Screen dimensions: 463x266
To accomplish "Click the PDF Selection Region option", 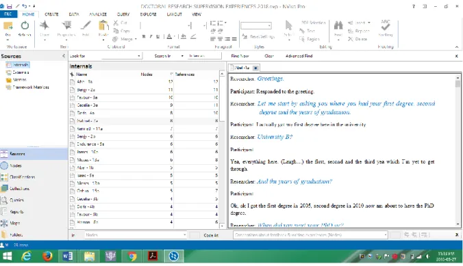I will point(309,39).
